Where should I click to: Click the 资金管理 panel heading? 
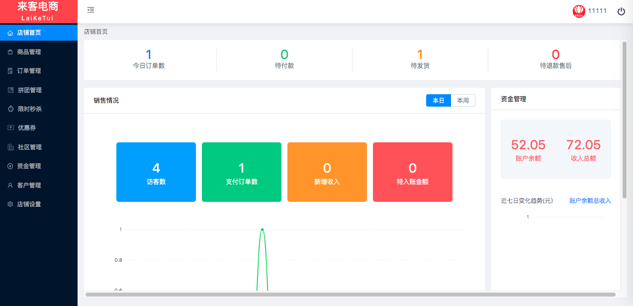[514, 99]
